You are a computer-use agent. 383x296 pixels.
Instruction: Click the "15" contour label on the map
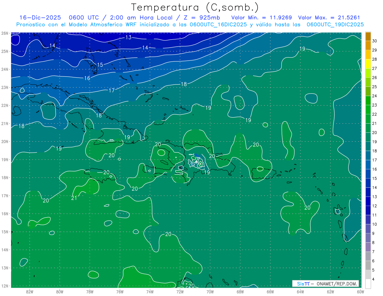[x=100, y=65]
